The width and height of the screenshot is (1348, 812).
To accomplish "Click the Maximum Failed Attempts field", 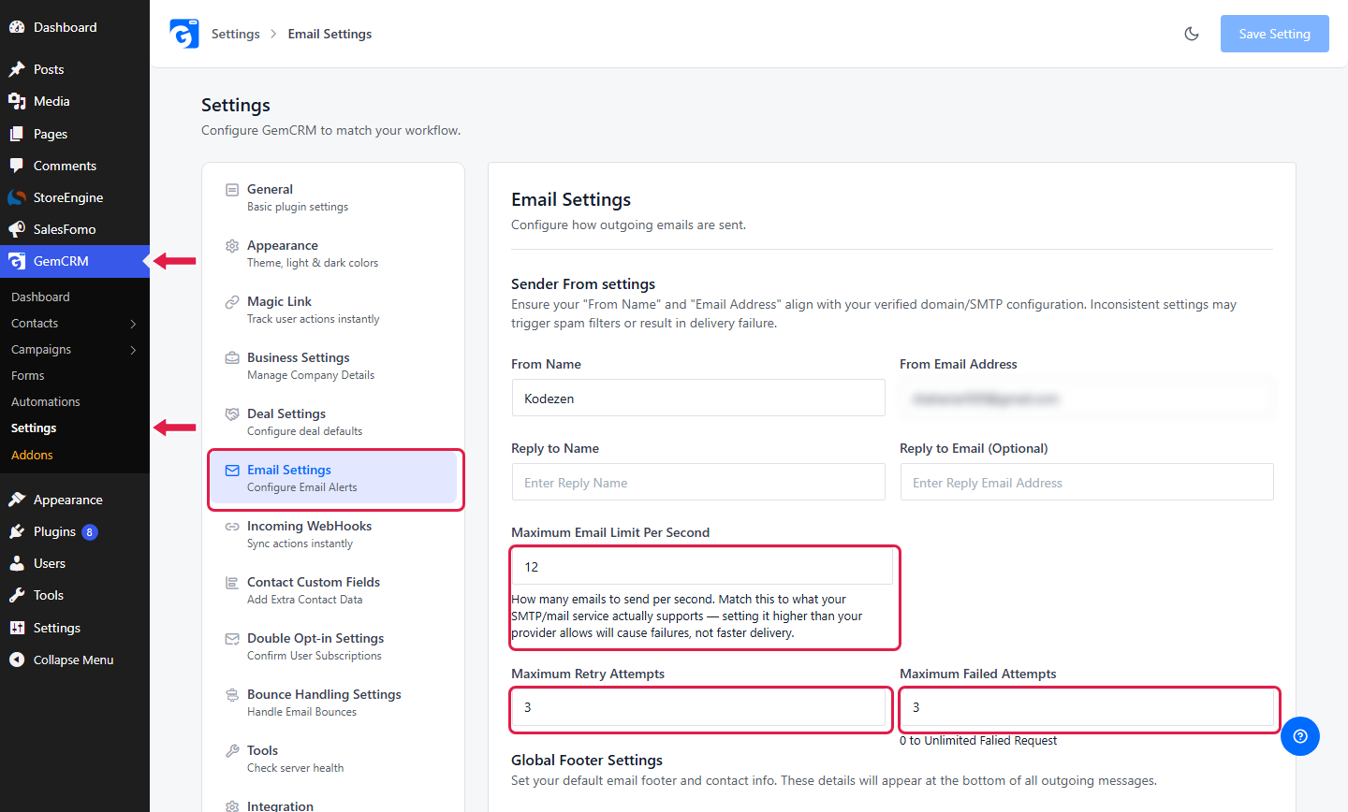I will click(x=1087, y=707).
